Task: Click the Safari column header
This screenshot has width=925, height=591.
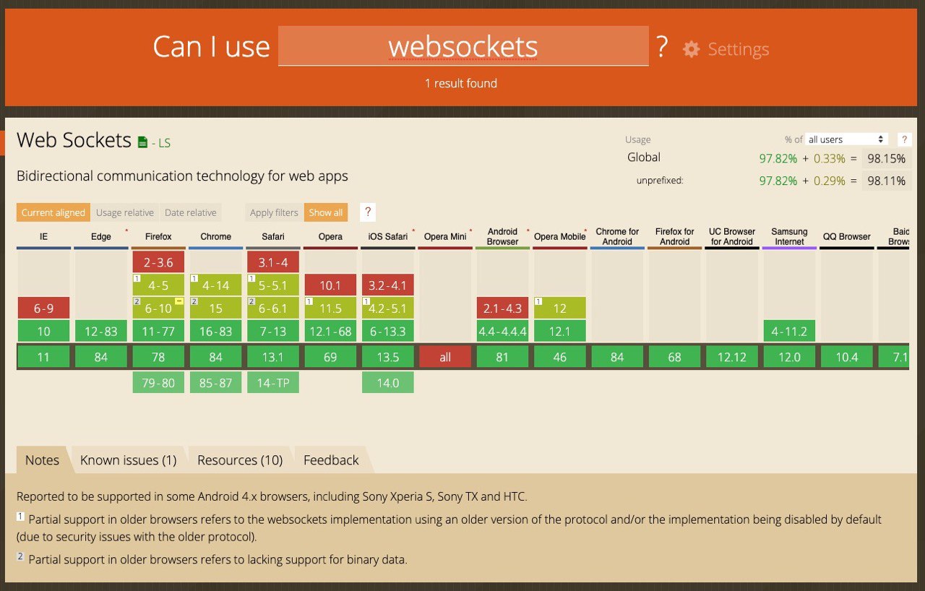Action: [x=273, y=237]
